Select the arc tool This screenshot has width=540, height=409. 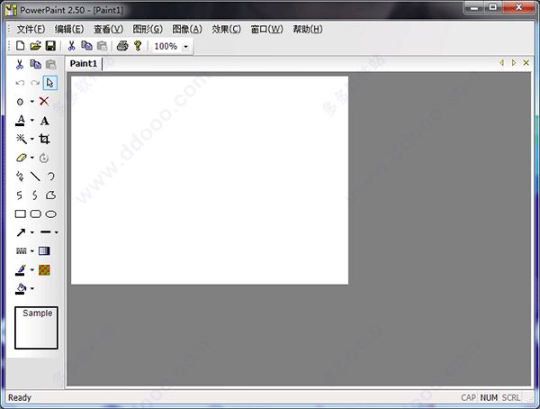(51, 177)
